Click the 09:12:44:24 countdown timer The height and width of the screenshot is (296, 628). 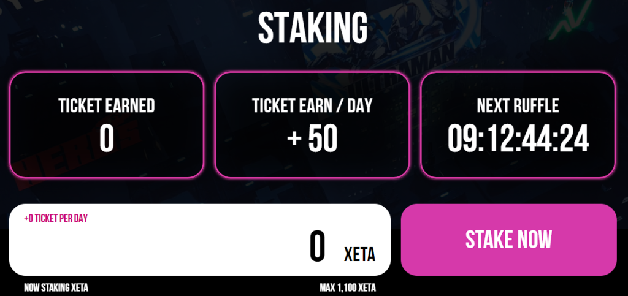(x=518, y=139)
